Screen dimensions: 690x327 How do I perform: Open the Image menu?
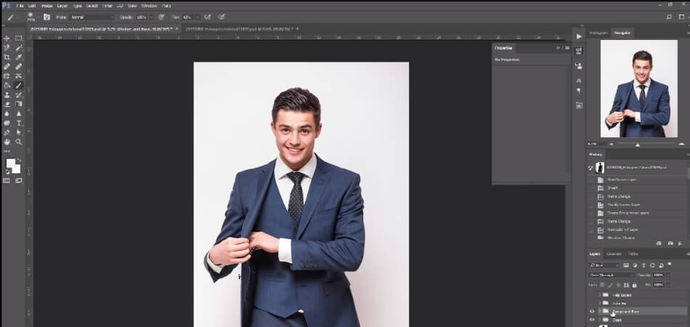point(46,6)
